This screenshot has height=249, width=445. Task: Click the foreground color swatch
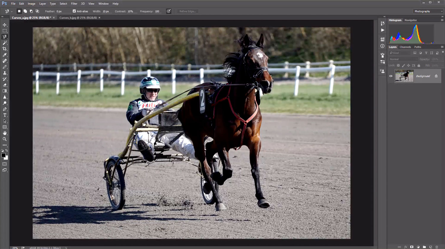point(3,155)
